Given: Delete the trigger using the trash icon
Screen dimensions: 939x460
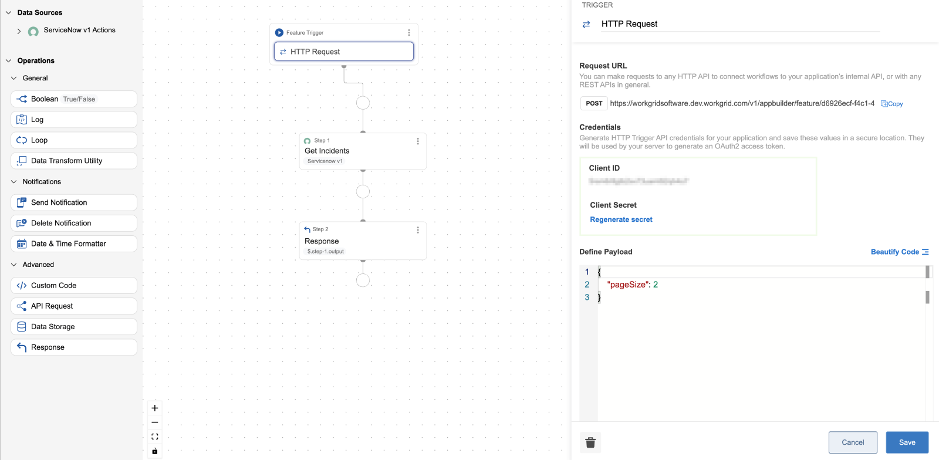Looking at the screenshot, I should [x=590, y=442].
